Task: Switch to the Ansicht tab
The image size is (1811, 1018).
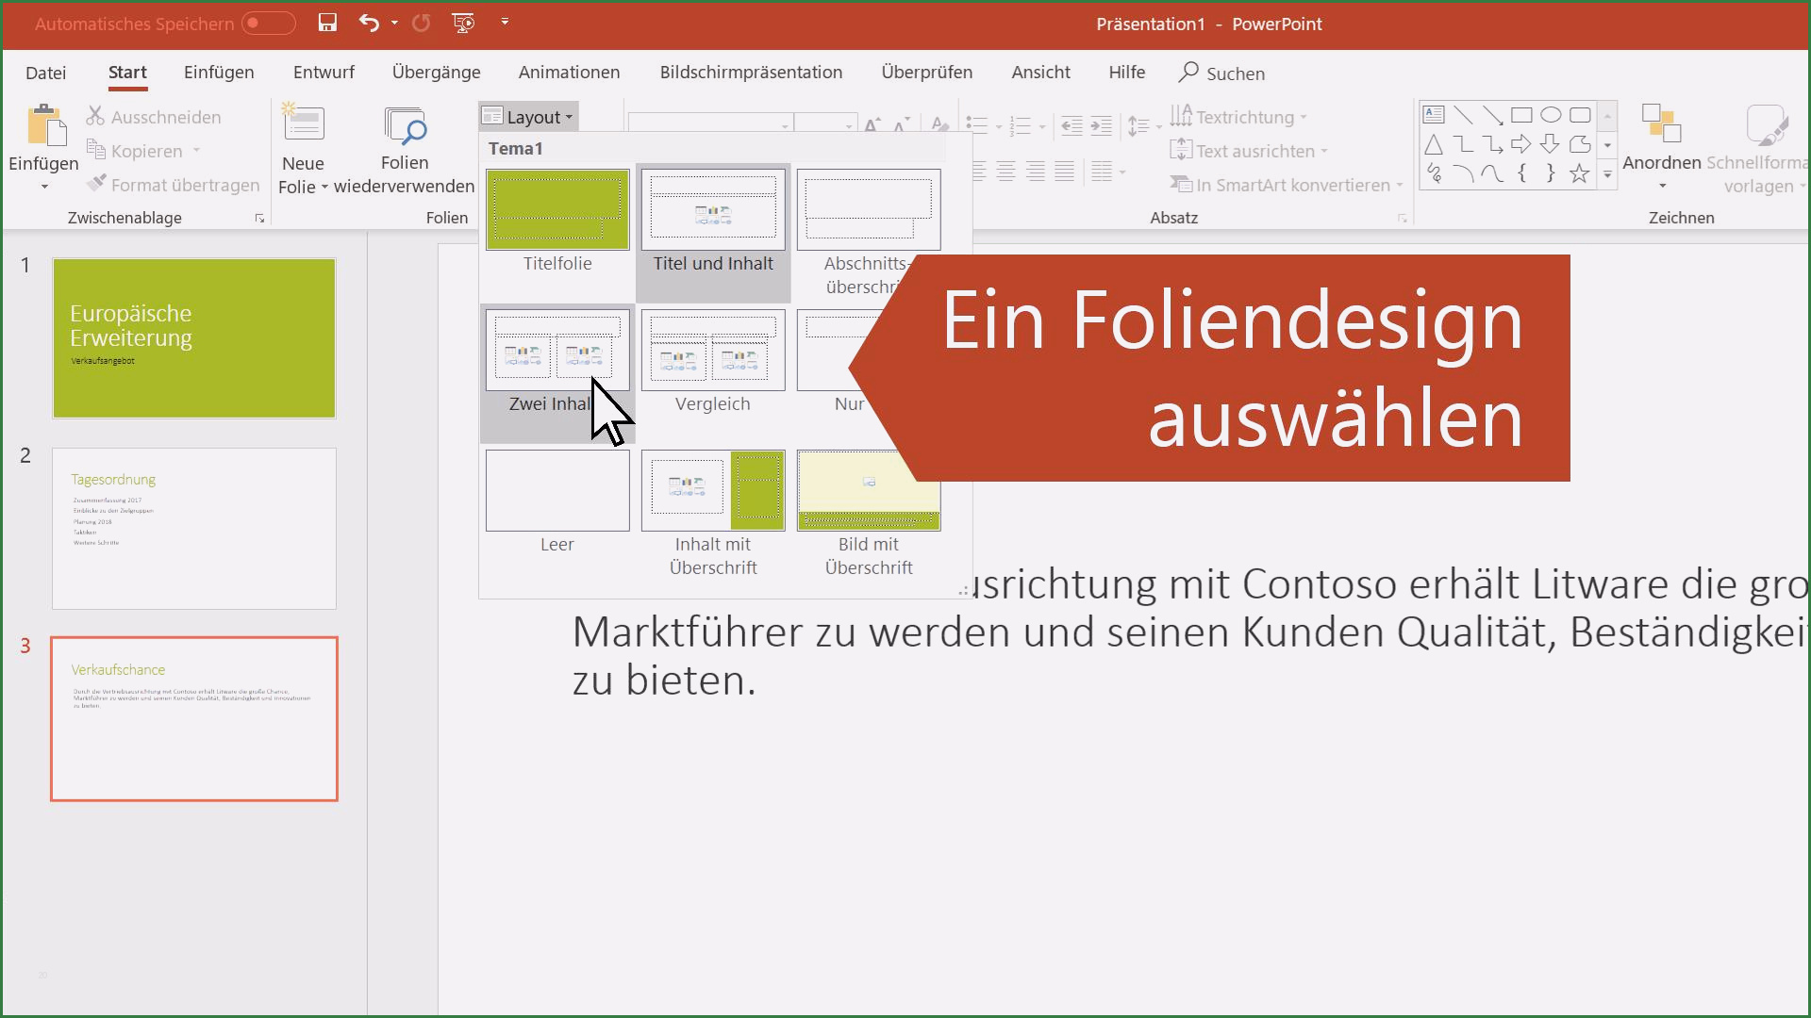Action: (1040, 73)
